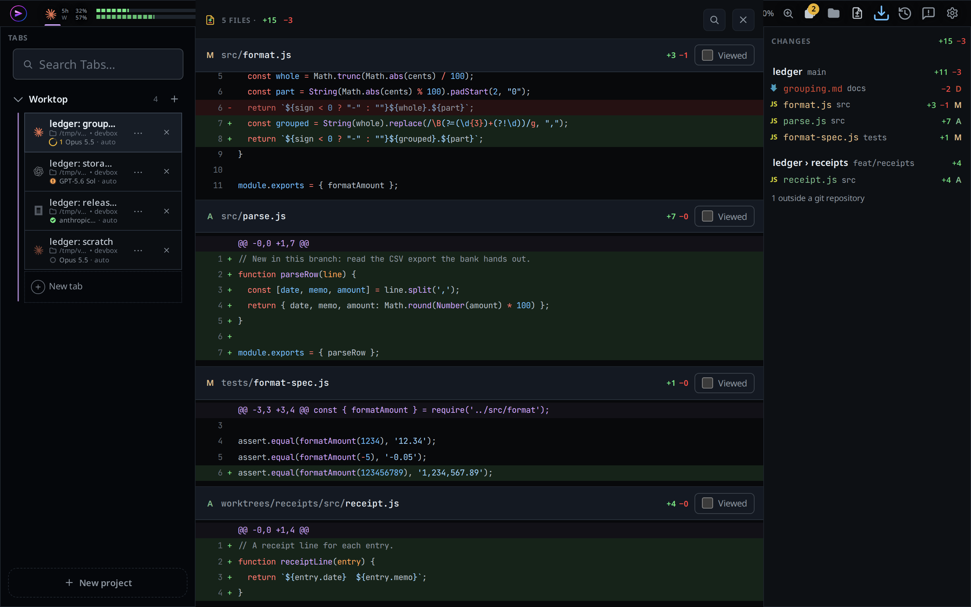
Task: Add a new tab to Worktop with plus icon
Action: (x=174, y=99)
